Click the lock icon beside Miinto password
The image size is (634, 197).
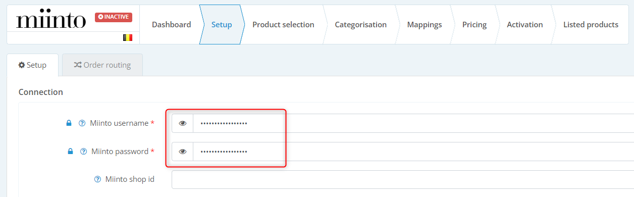tap(71, 152)
